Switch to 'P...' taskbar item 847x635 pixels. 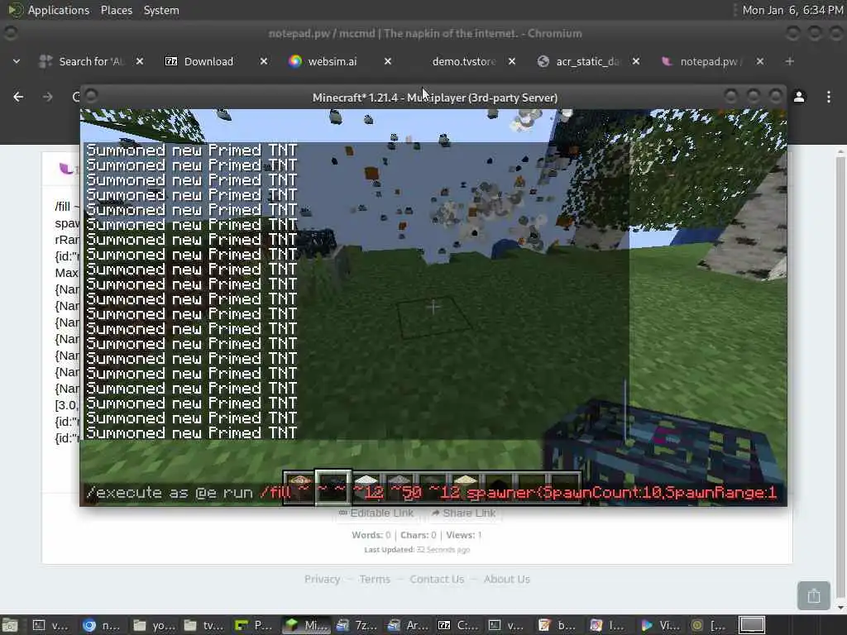253,625
